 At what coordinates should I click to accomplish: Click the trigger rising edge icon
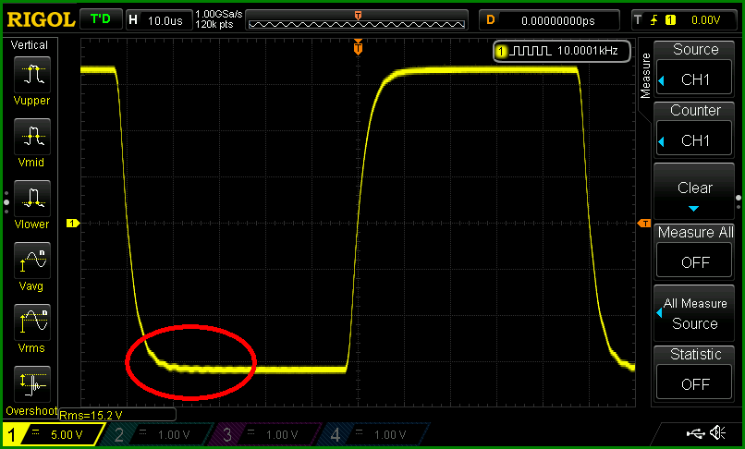(x=654, y=20)
